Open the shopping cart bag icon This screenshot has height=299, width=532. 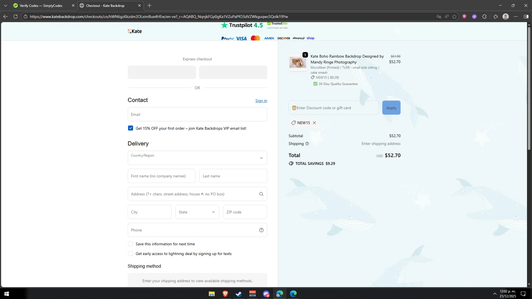pos(397,32)
